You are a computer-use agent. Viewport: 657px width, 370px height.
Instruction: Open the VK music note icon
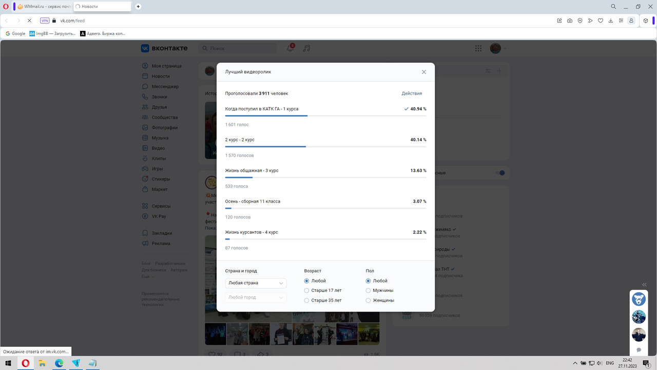point(306,48)
